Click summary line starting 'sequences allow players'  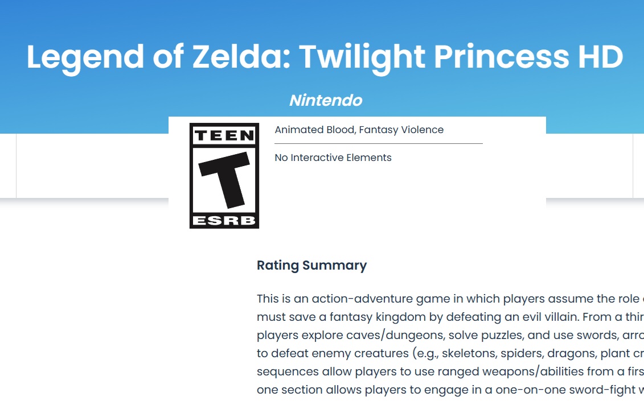click(450, 371)
